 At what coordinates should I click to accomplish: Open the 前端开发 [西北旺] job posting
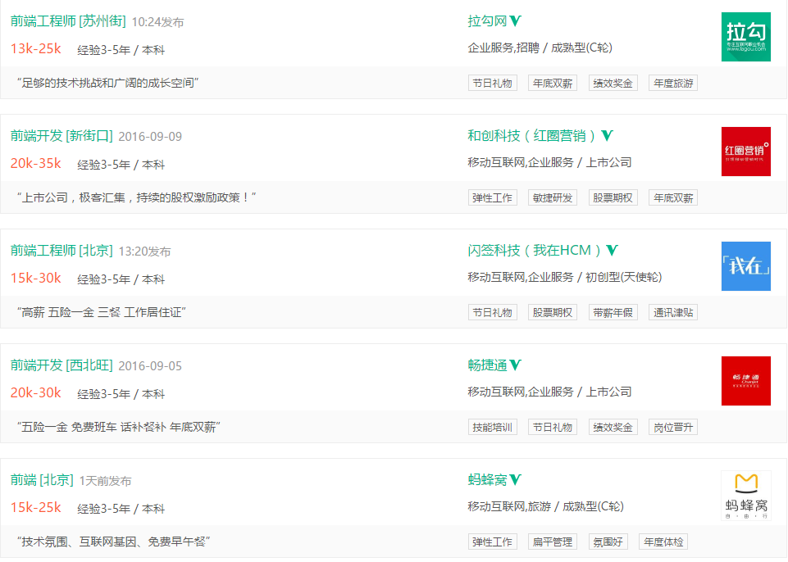coord(61,365)
